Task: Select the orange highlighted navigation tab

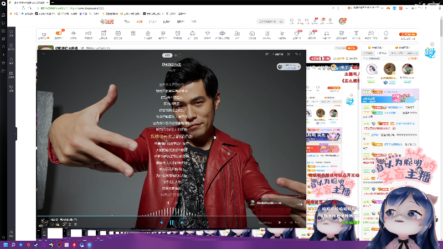Action: 140,22
